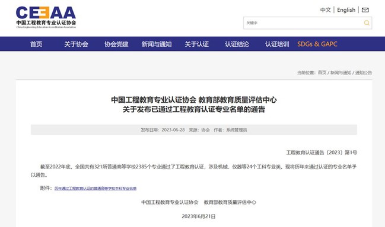Viewport: 385px width, 227px height.
Task: Open the 认证培训 menu
Action: (x=277, y=44)
